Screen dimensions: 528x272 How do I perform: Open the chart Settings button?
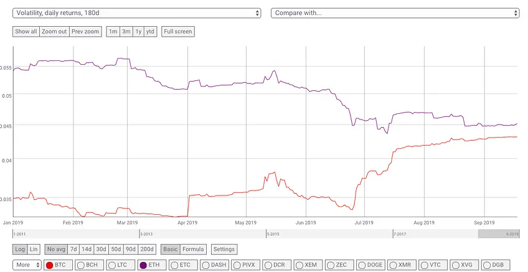(224, 250)
